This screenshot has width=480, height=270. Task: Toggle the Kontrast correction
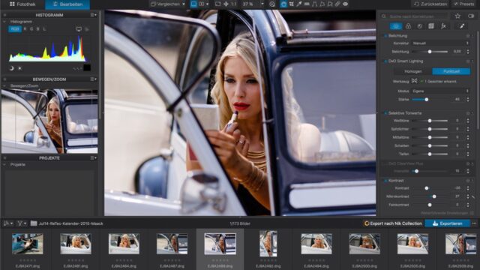coord(385,181)
